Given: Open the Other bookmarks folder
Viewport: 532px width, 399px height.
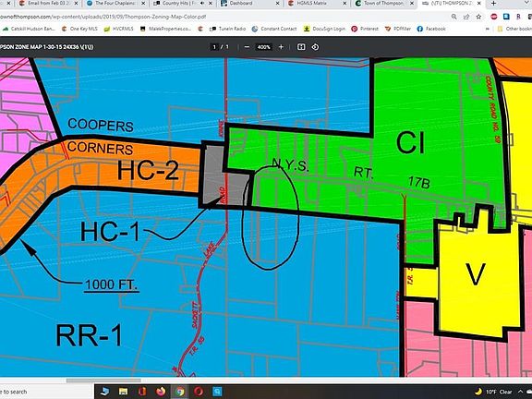Looking at the screenshot, I should coord(514,29).
